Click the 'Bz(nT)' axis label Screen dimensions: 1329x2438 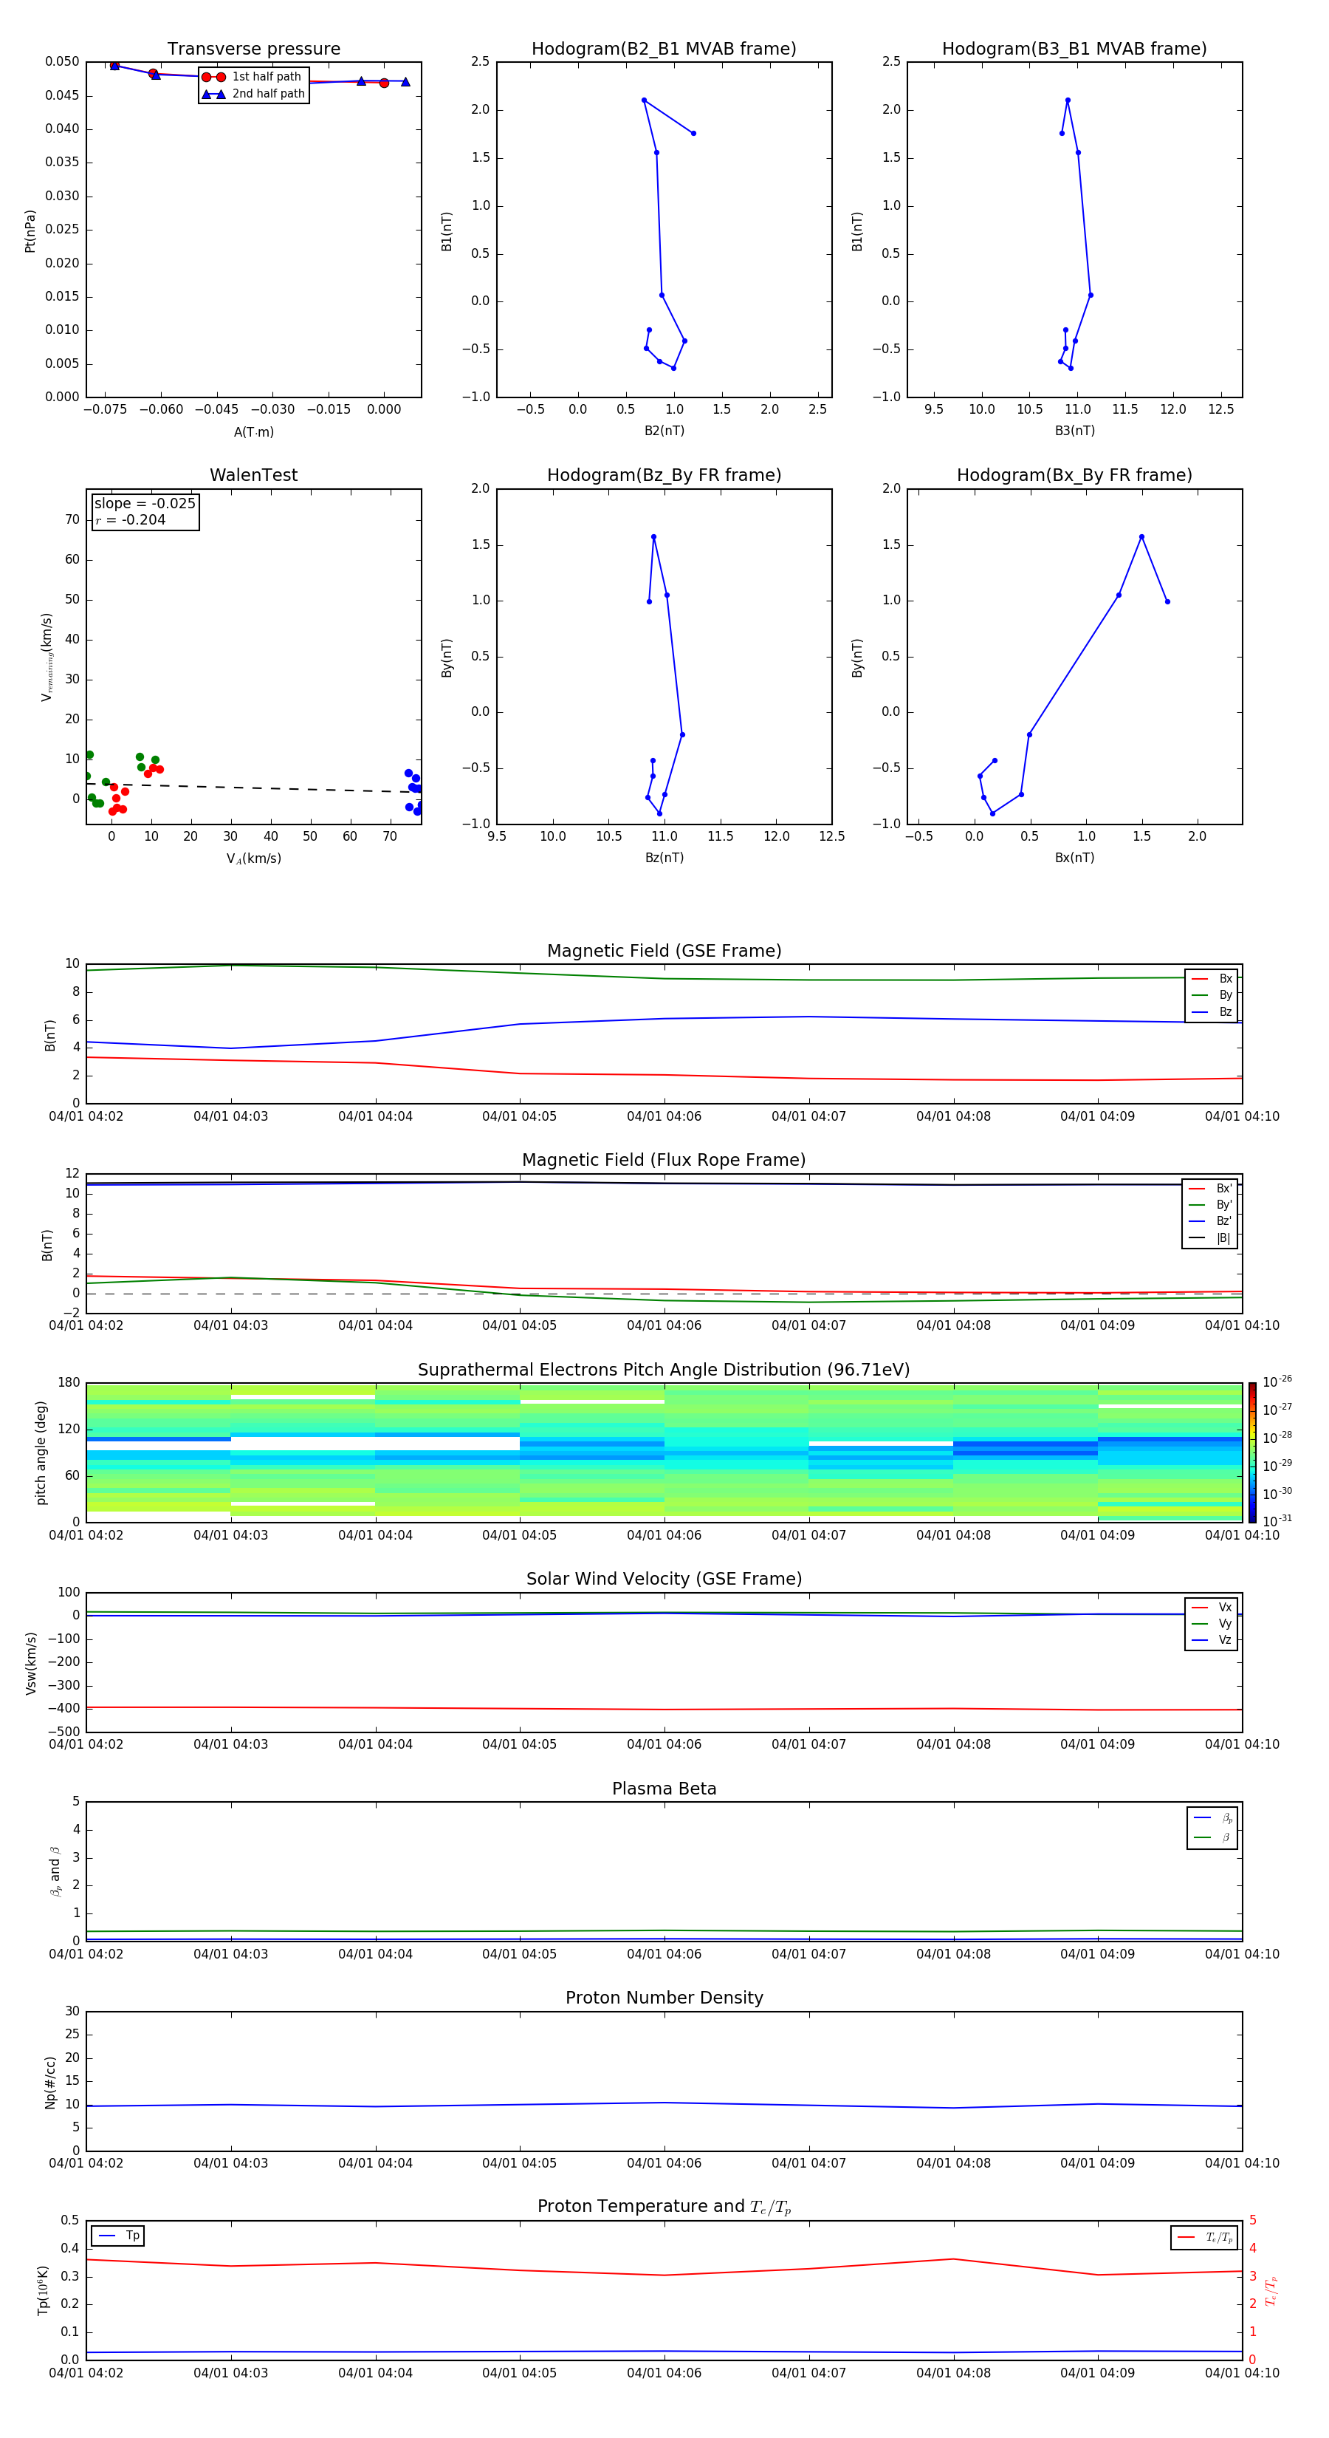pos(664,858)
